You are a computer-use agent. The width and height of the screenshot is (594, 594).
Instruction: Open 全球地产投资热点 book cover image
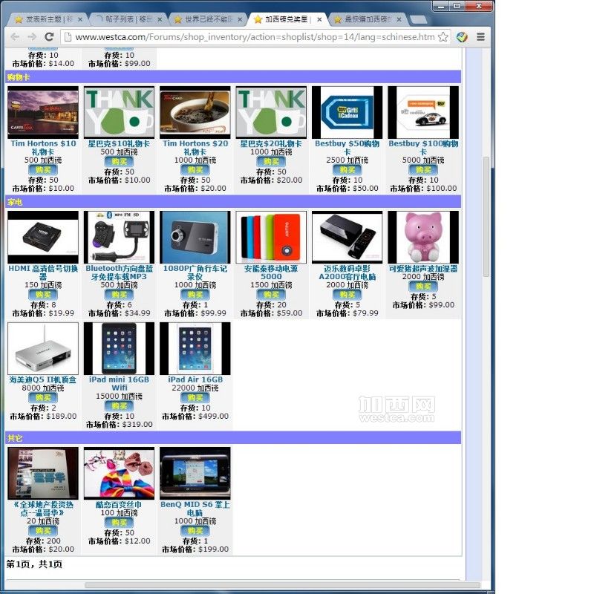point(43,474)
